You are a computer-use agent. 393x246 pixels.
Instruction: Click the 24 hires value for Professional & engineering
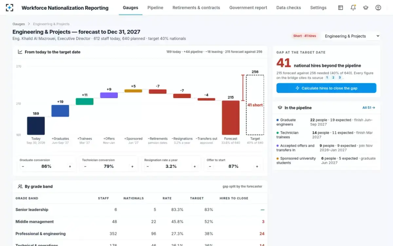point(262,234)
